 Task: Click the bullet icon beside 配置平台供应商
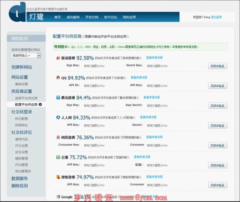pyautogui.click(x=40, y=104)
